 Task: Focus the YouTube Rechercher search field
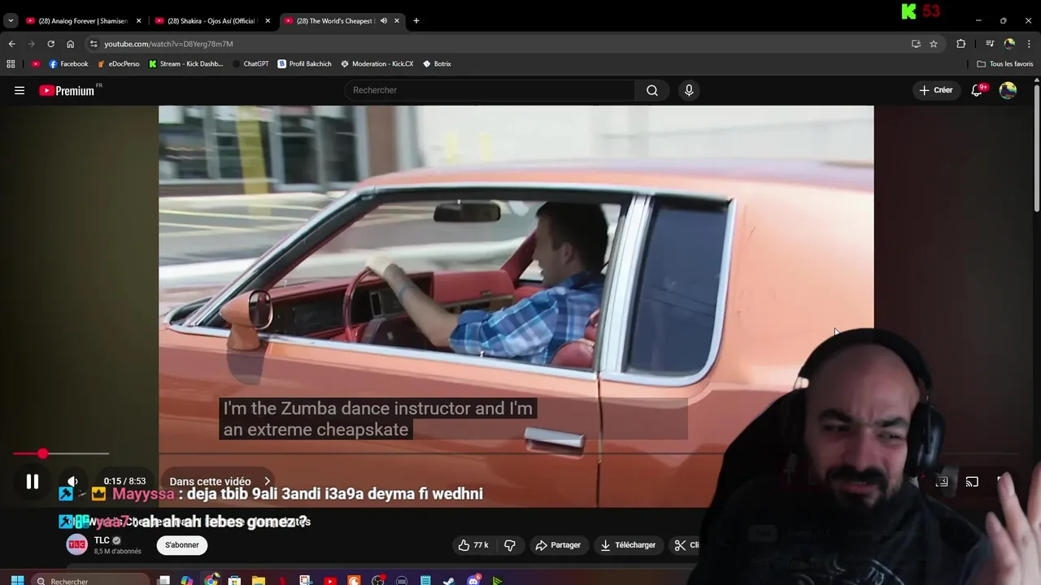[x=490, y=90]
